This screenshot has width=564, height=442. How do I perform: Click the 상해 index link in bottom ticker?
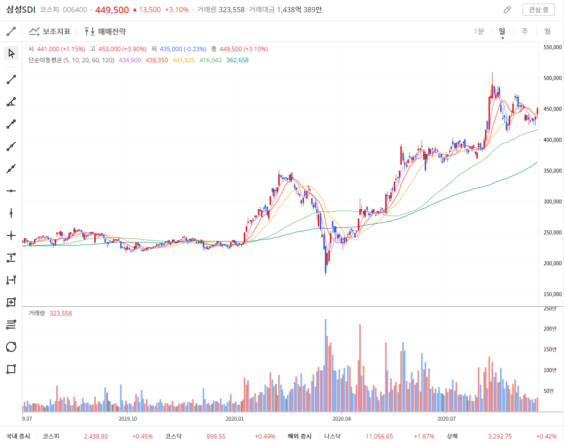(452, 436)
